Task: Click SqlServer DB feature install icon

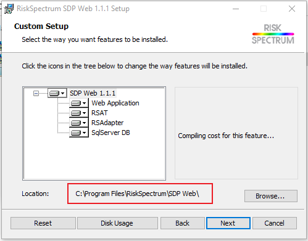Action: pyautogui.click(x=76, y=133)
